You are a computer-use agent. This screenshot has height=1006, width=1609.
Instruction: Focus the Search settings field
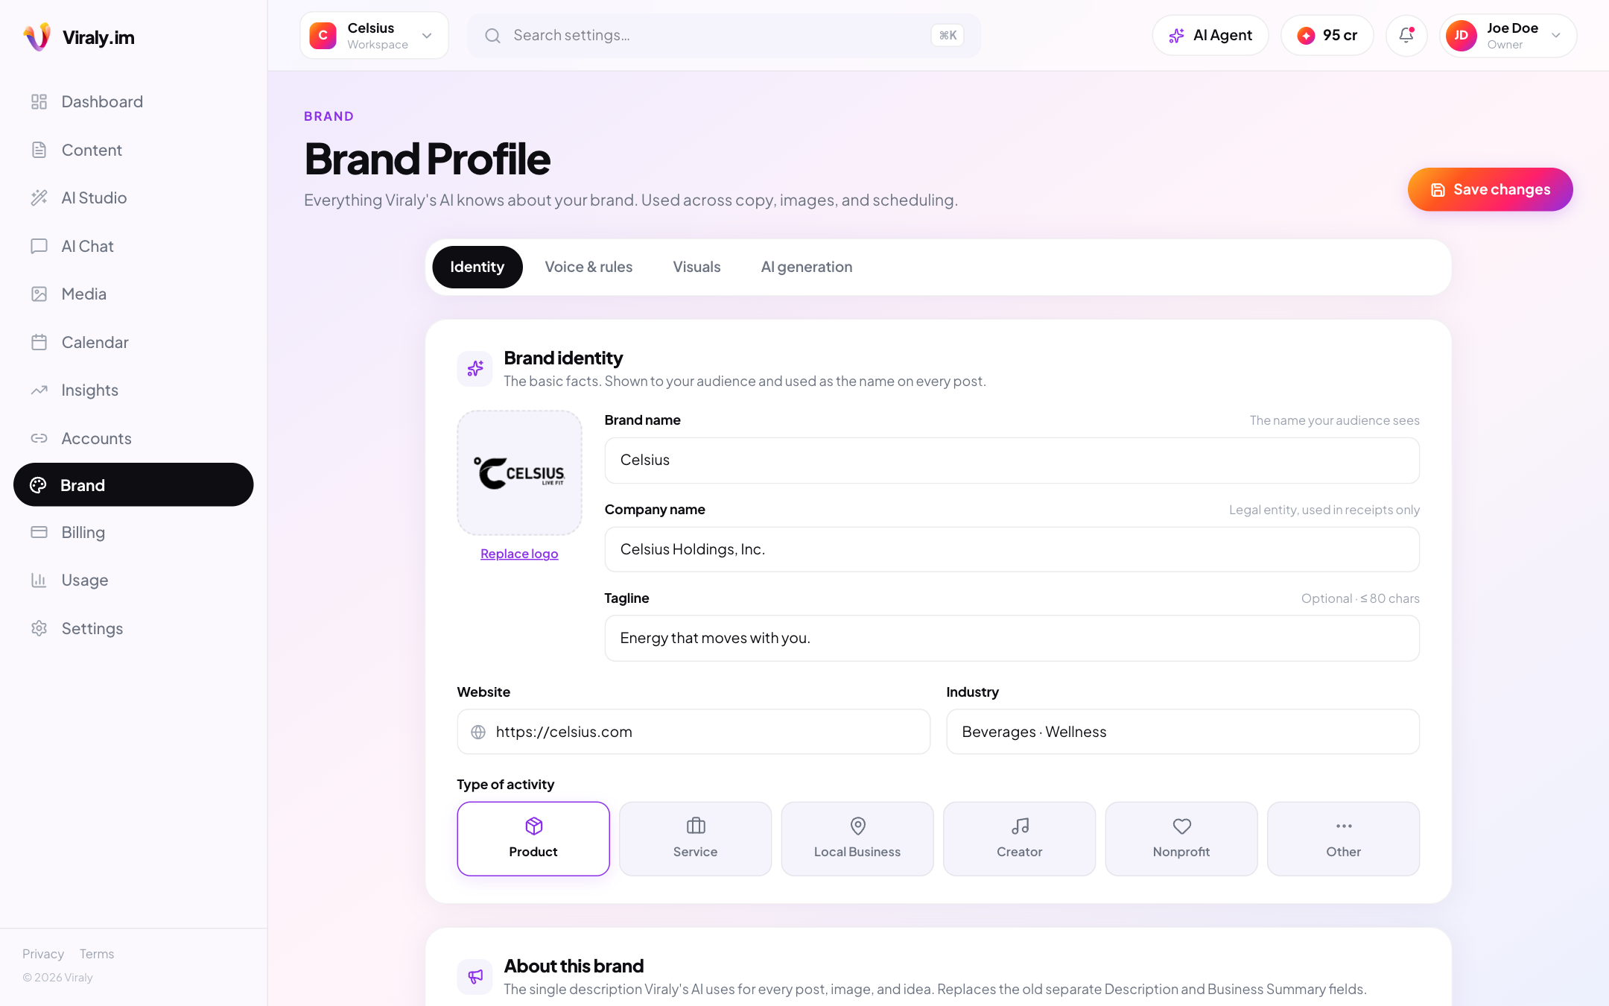pyautogui.click(x=724, y=35)
